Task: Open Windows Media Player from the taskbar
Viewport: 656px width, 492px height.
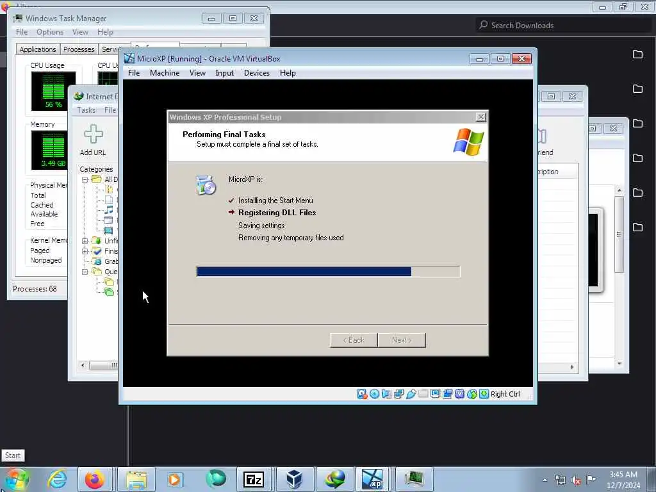Action: pos(174,479)
